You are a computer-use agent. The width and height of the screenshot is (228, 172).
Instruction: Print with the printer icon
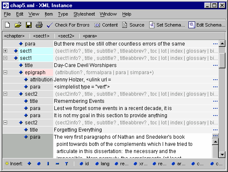39,25
